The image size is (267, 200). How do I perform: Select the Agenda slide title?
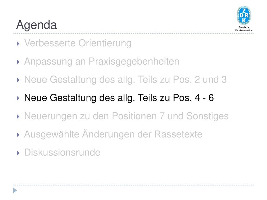(36, 25)
